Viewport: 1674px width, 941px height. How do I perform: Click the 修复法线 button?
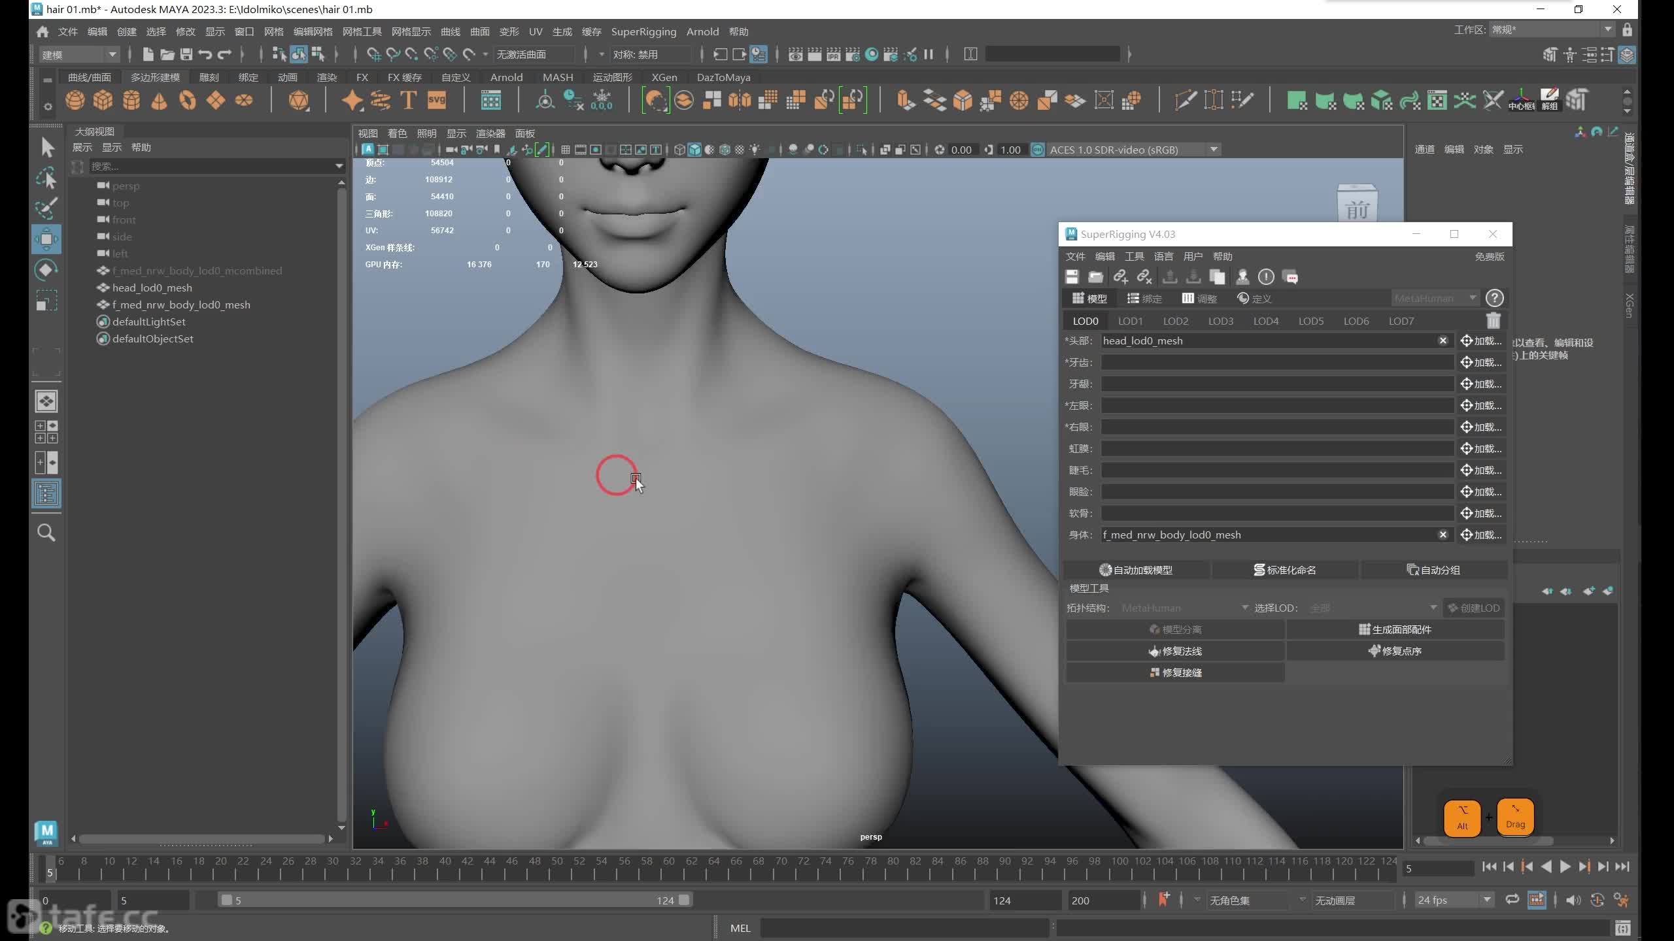(x=1175, y=651)
